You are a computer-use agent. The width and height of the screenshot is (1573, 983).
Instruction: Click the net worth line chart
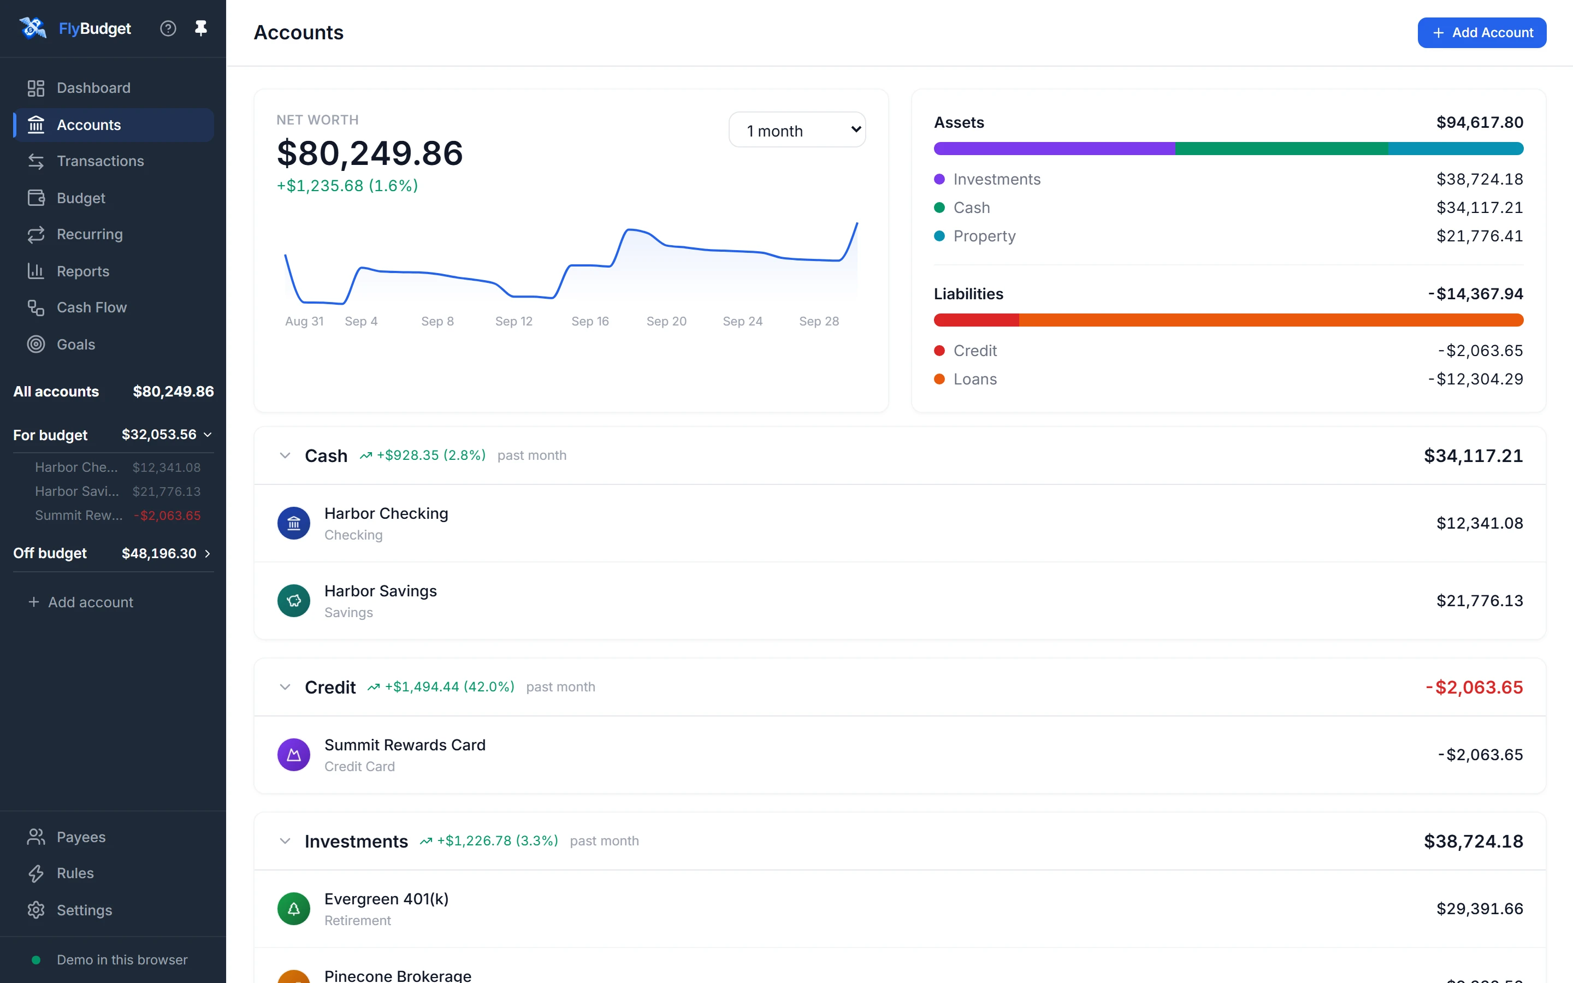coord(571,263)
